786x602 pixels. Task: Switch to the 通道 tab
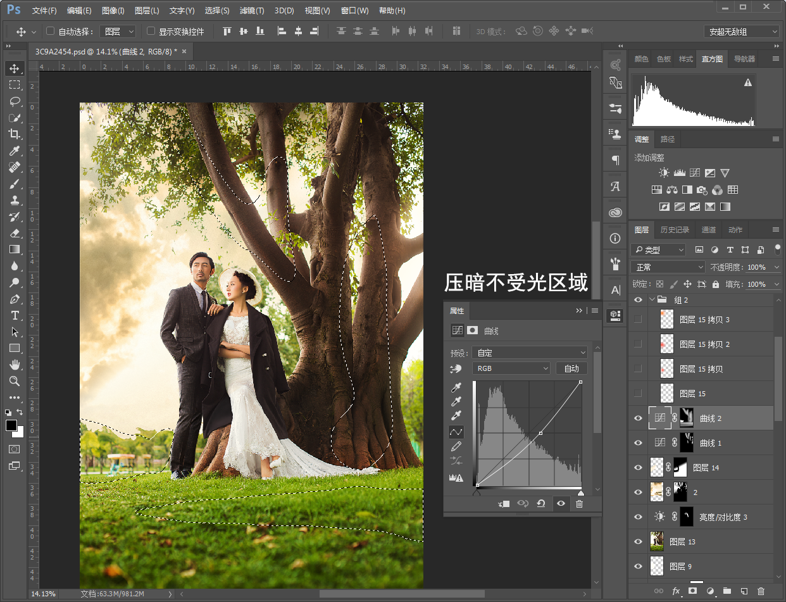[709, 230]
